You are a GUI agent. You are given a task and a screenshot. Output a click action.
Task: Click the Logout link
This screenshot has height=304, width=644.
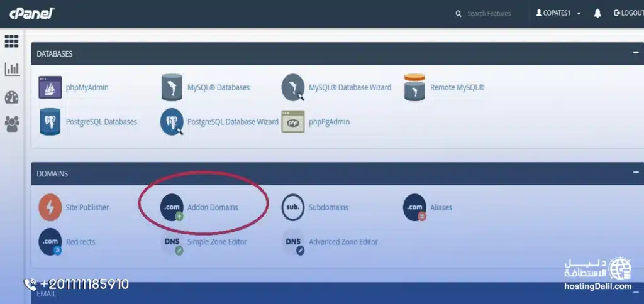tap(629, 13)
